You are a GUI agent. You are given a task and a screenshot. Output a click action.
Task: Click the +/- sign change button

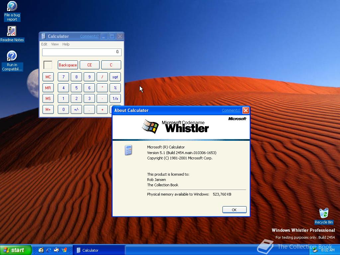coord(76,110)
